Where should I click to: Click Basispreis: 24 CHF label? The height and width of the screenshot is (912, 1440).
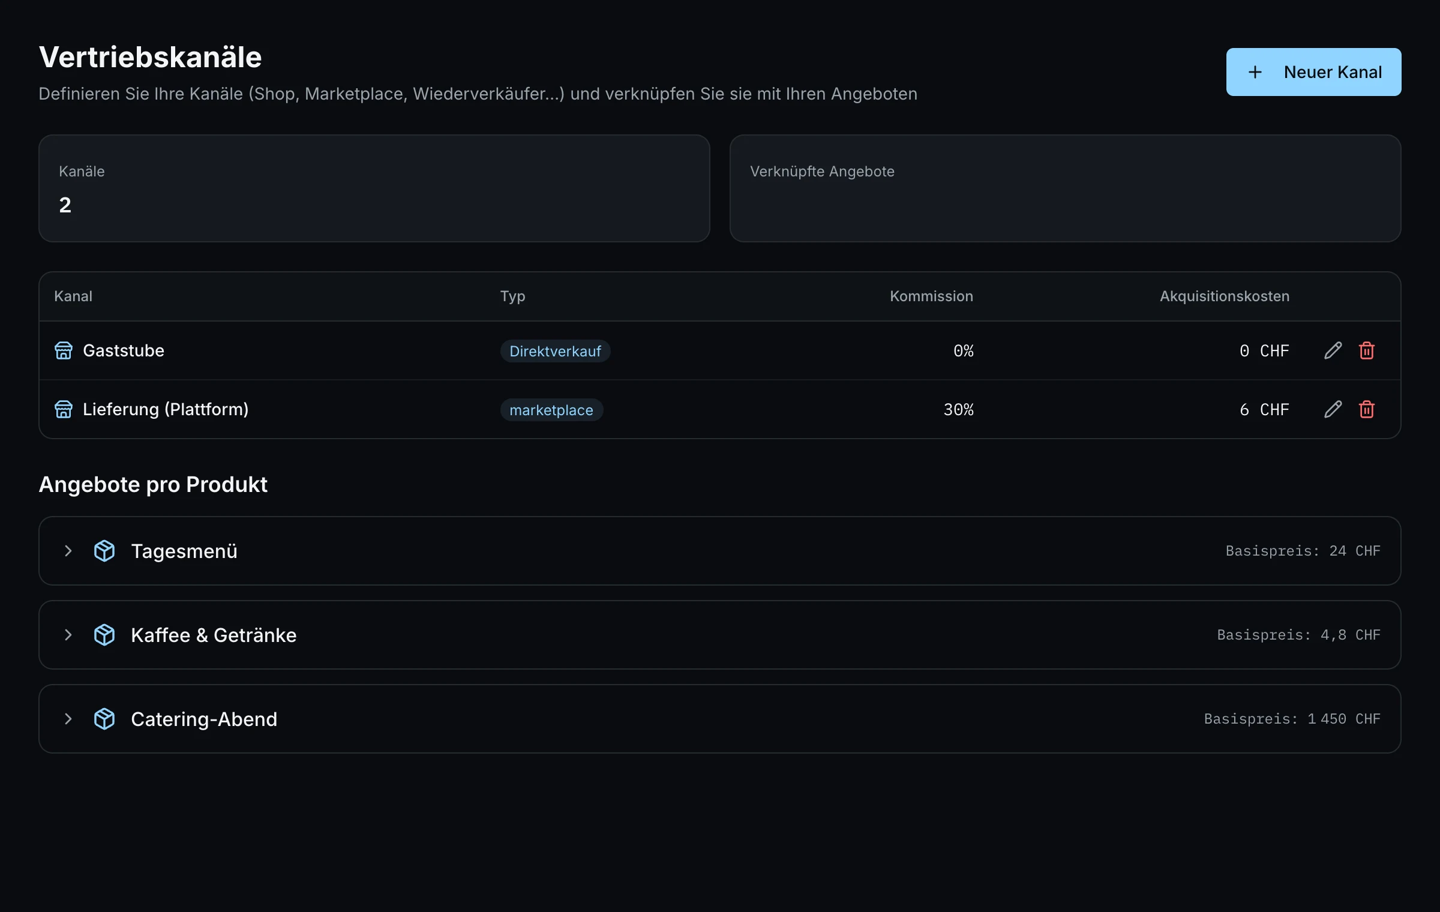point(1303,551)
